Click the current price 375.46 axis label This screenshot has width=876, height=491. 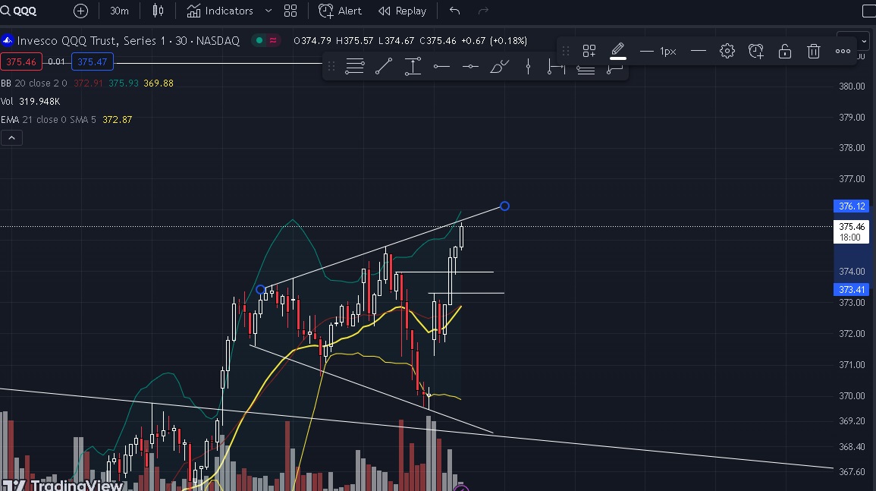tap(852, 231)
